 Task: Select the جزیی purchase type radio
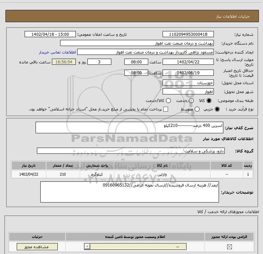point(217,109)
